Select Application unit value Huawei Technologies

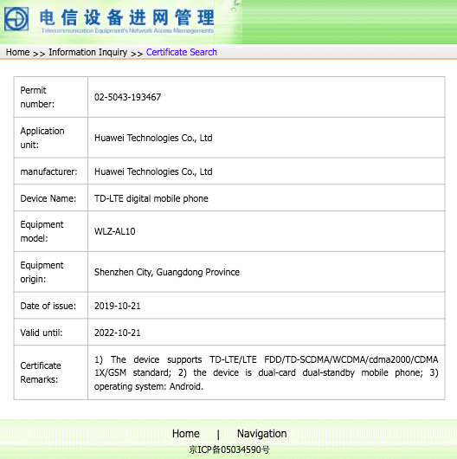tap(153, 138)
